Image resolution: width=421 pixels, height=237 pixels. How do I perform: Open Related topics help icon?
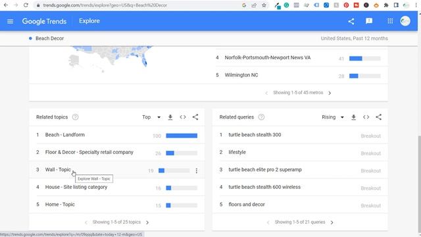coord(76,117)
